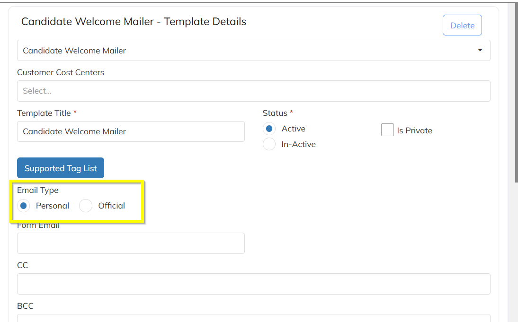Choose the Personal email type option
Viewport: 518px width, 322px height.
pyautogui.click(x=24, y=206)
